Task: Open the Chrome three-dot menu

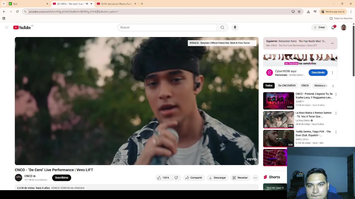Action: coord(351,12)
